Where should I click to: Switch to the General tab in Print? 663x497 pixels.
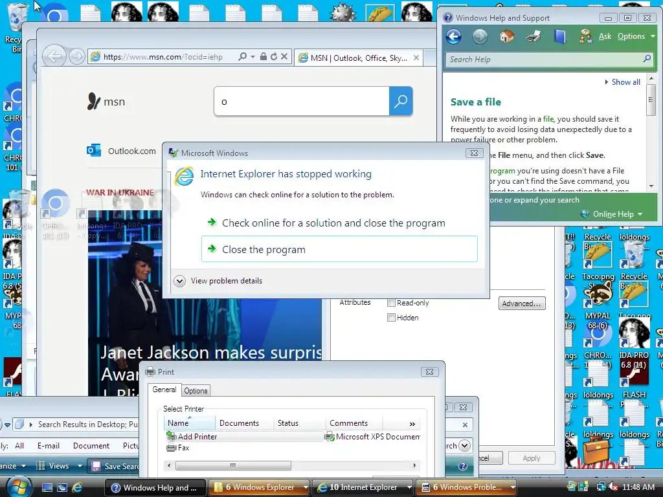tap(164, 390)
